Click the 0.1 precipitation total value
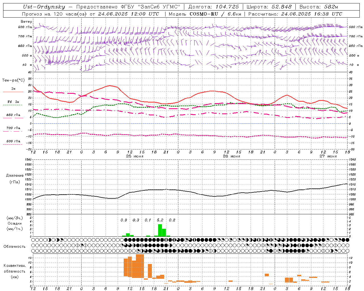The width and height of the screenshot is (364, 291). (x=148, y=220)
